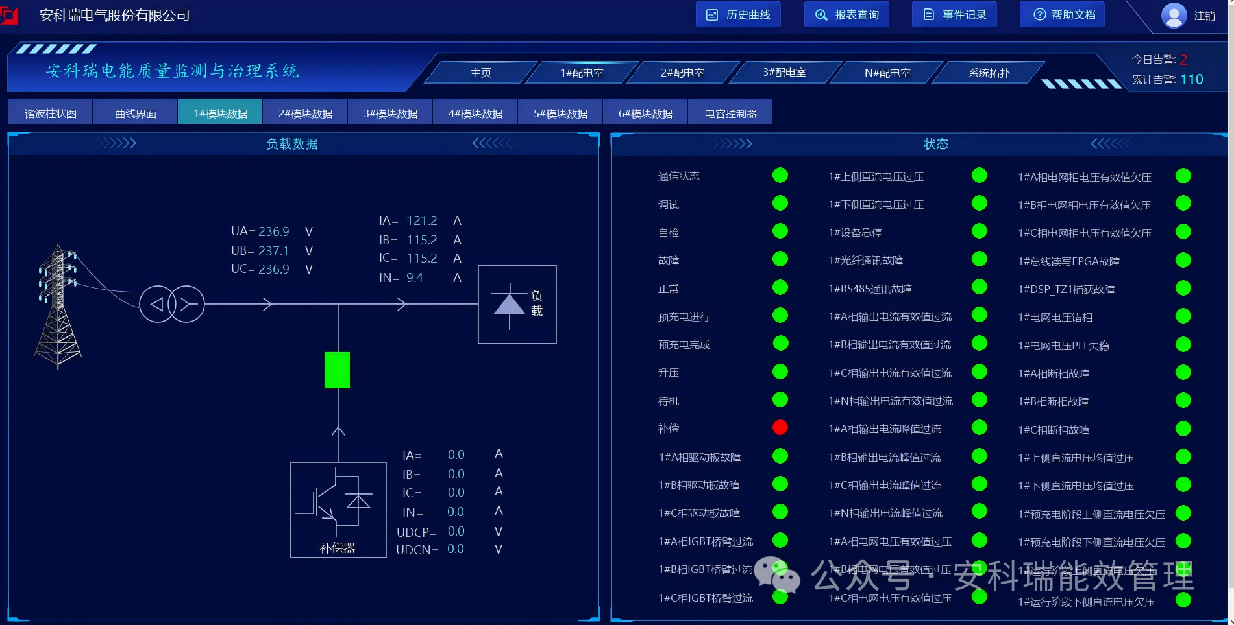Go to the 主页 home tab

click(x=481, y=73)
